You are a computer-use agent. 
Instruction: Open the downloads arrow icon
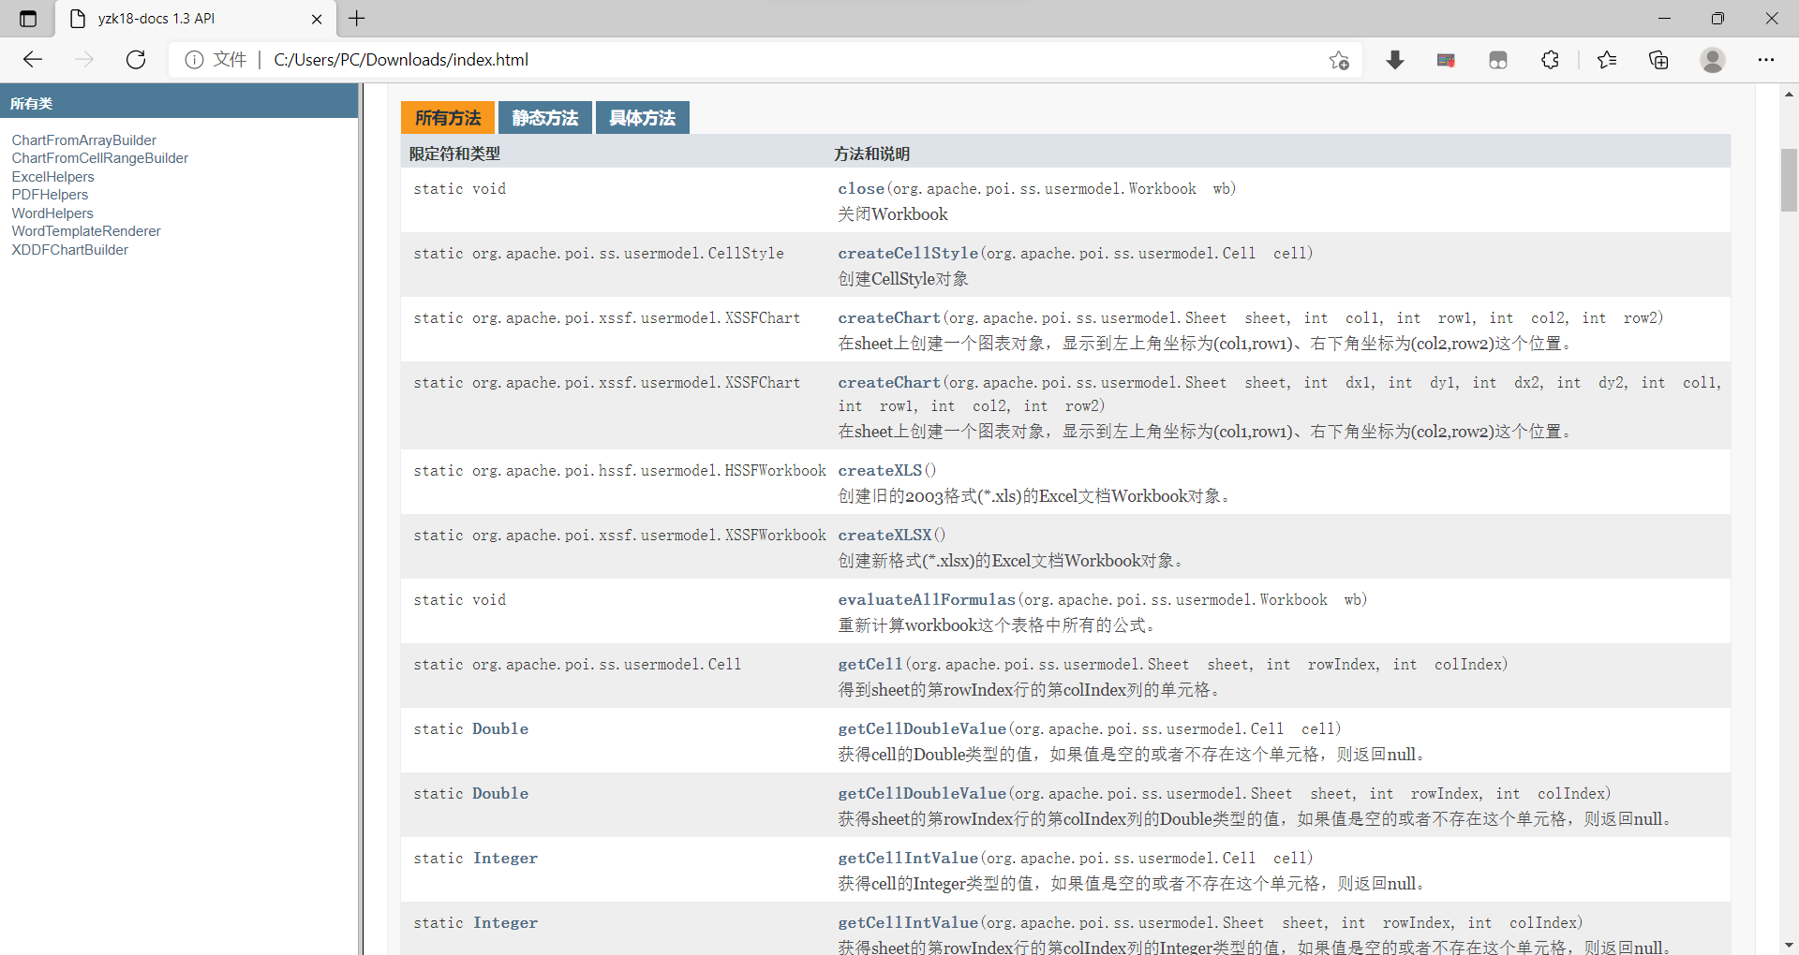point(1395,60)
